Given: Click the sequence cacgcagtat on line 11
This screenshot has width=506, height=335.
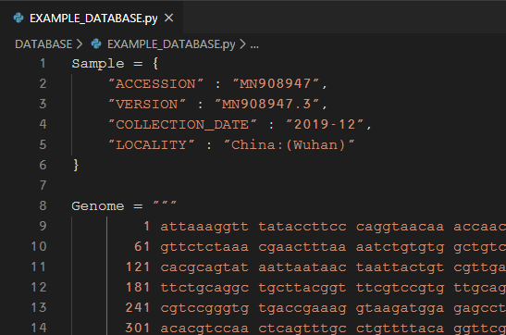Looking at the screenshot, I should [204, 267].
